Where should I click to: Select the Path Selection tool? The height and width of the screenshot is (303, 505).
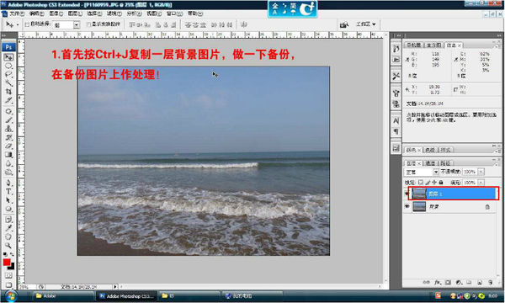pyautogui.click(x=8, y=200)
